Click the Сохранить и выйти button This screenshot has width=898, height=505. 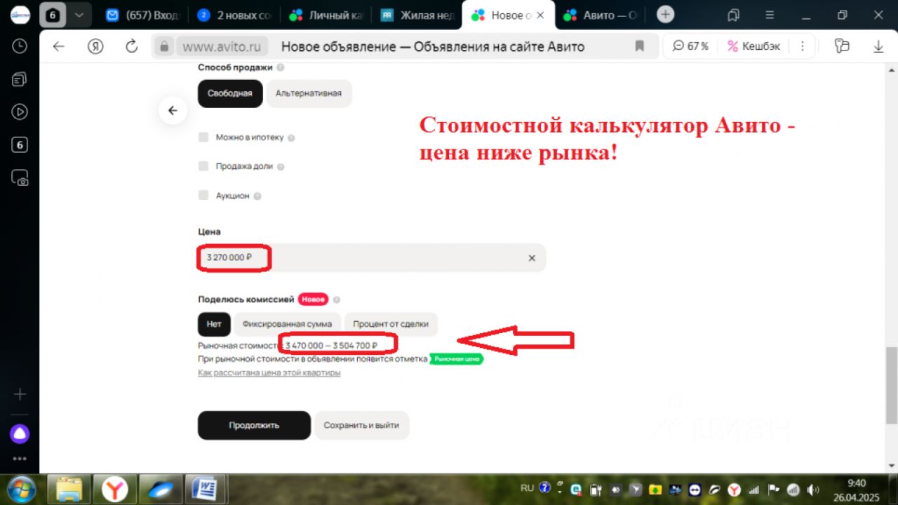pyautogui.click(x=361, y=425)
